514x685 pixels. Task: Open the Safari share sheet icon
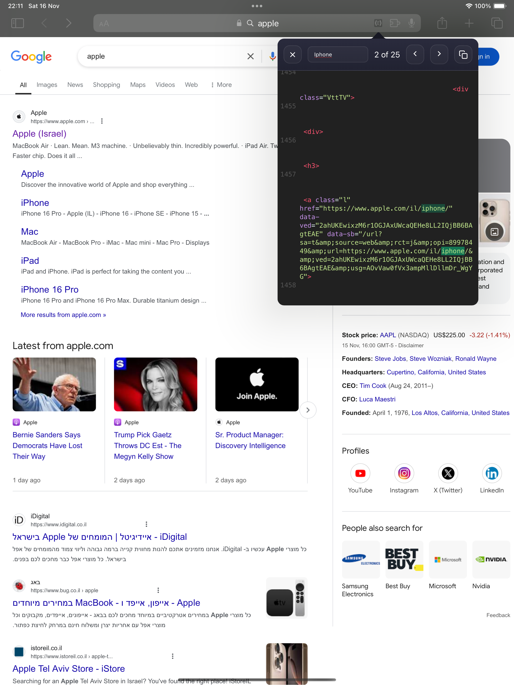(x=442, y=23)
